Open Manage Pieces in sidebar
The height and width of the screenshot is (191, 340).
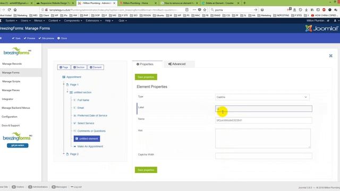[x=11, y=90]
